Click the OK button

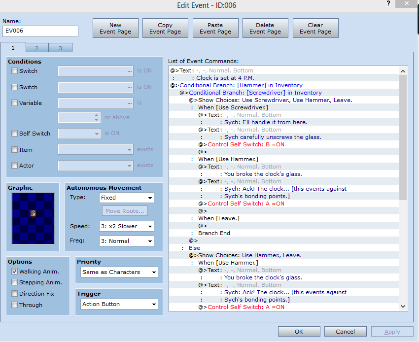coord(299,332)
